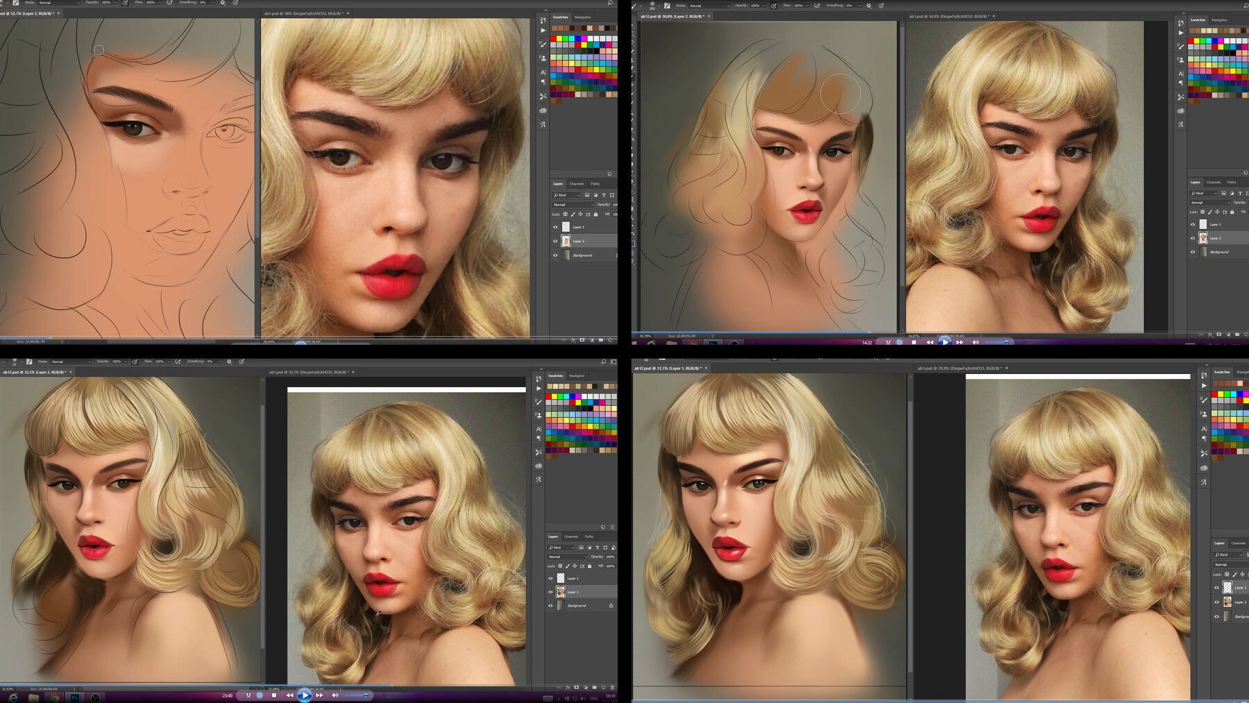Create new layer in 52,1% window

[609, 340]
